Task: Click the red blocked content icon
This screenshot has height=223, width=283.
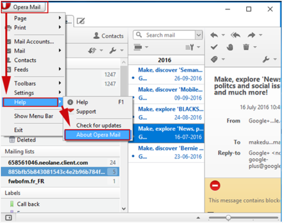Action: (x=215, y=186)
